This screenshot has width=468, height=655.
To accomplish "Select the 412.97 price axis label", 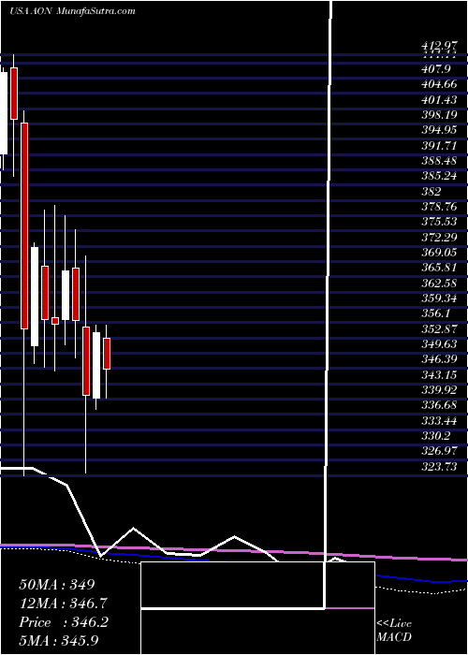I will coord(439,45).
